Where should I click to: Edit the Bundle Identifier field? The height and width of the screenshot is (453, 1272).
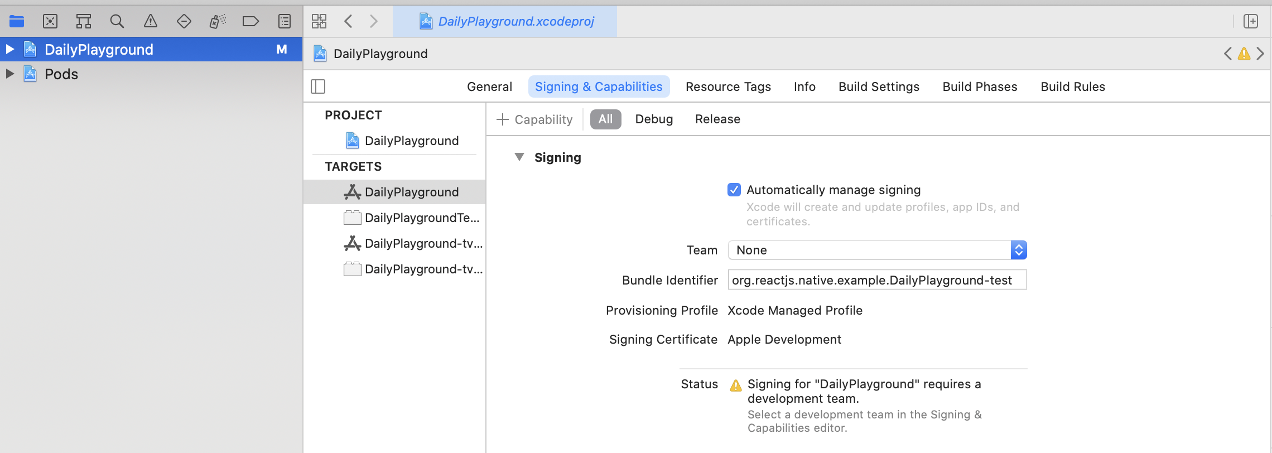pyautogui.click(x=877, y=280)
